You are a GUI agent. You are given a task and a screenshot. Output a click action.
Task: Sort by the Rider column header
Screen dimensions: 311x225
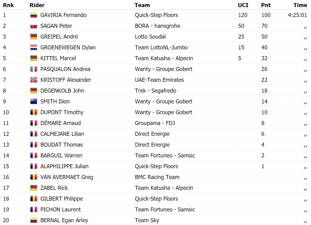37,5
